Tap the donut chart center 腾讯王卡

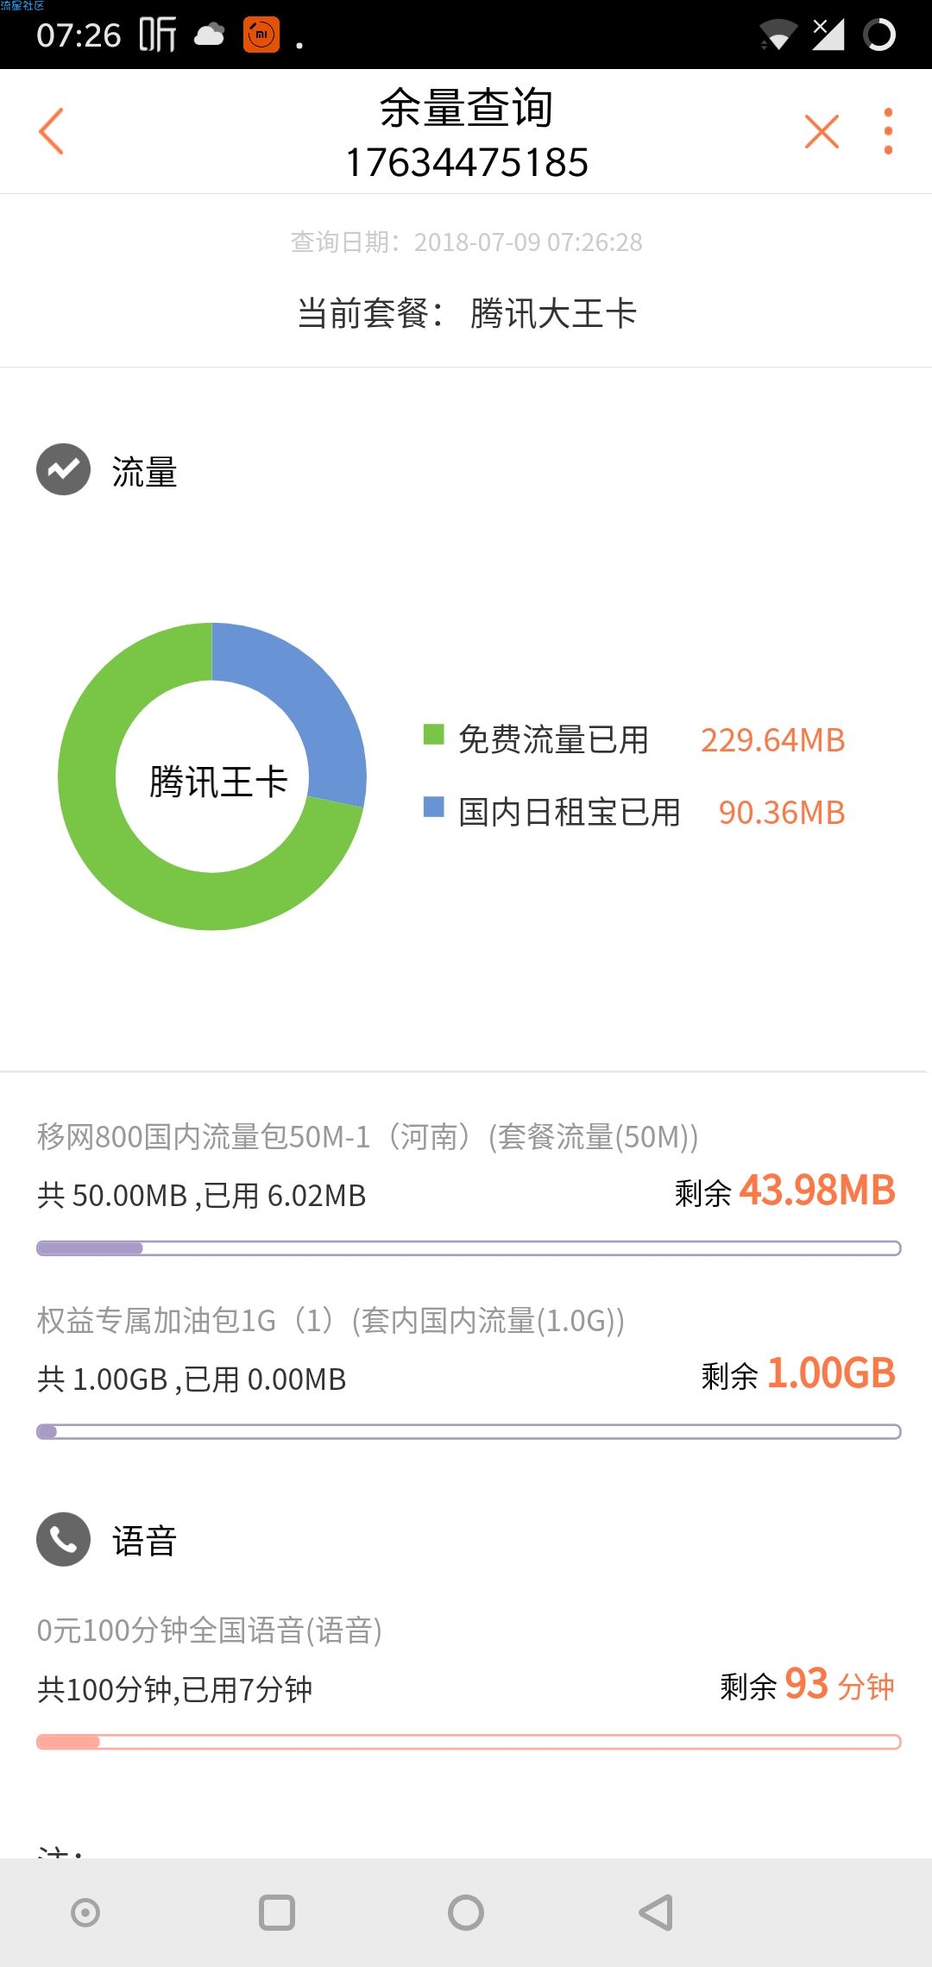pyautogui.click(x=218, y=782)
